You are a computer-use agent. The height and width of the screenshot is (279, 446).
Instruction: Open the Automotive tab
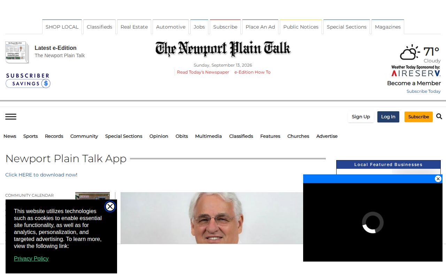[x=171, y=27]
